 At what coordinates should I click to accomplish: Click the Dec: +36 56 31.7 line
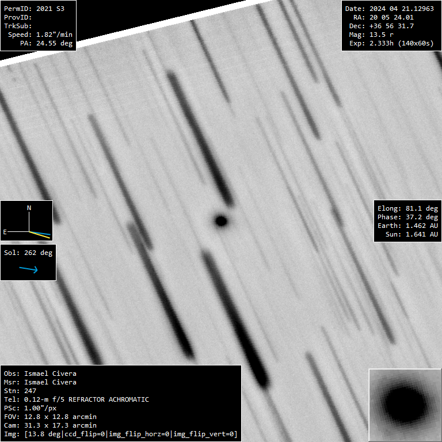point(382,26)
